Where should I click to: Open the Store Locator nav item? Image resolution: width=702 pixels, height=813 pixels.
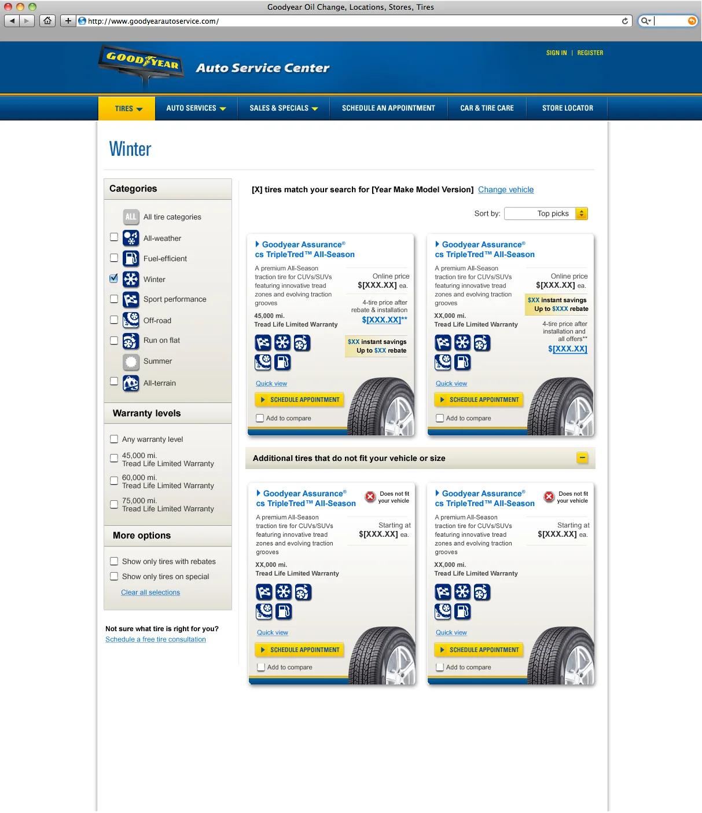tap(567, 108)
